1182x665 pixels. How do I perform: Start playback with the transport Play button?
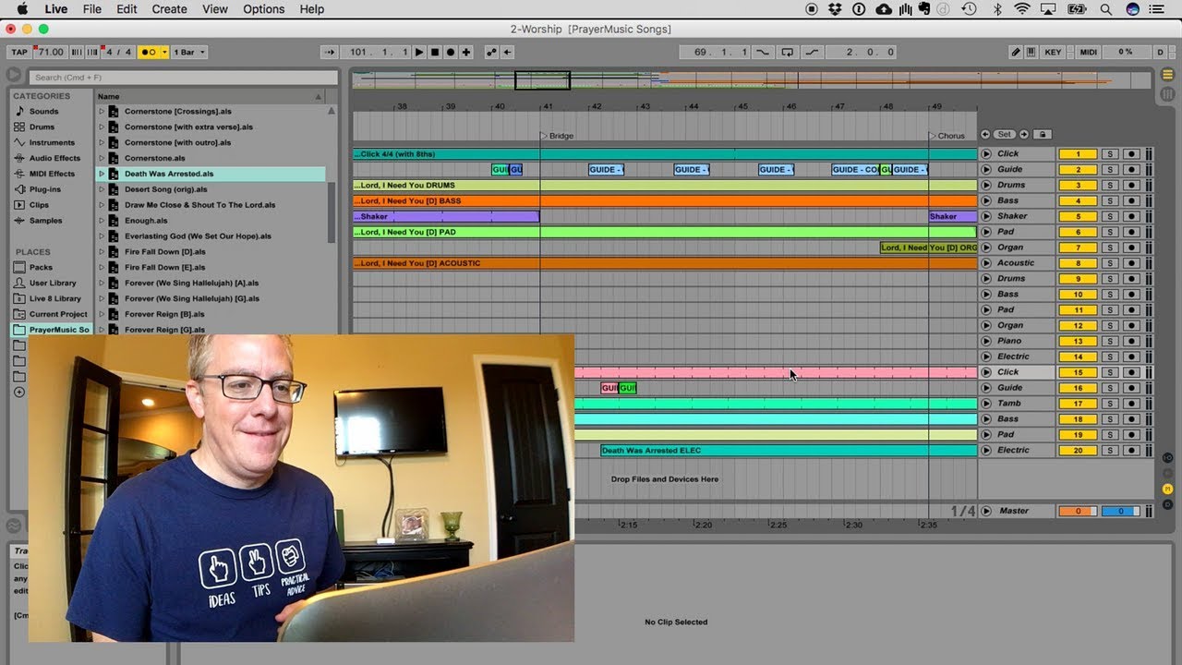419,53
